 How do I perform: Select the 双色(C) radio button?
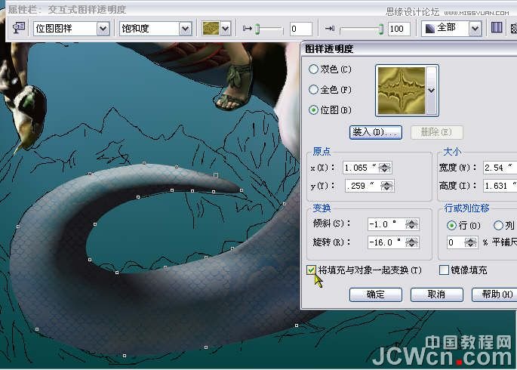[x=313, y=69]
